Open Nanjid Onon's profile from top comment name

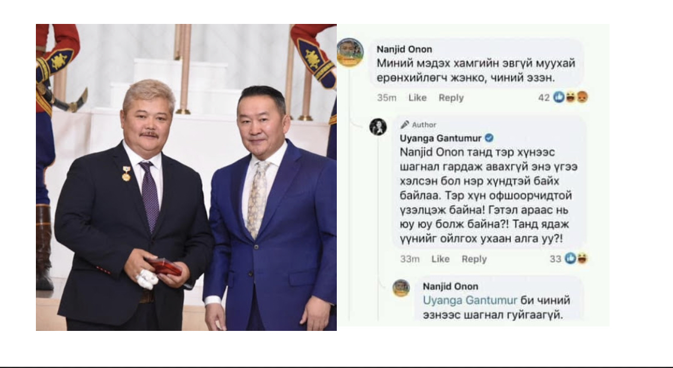tap(404, 50)
